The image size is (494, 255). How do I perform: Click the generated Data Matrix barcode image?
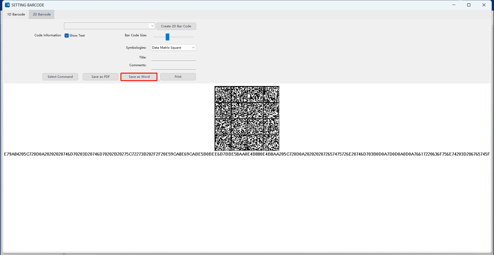(x=247, y=118)
